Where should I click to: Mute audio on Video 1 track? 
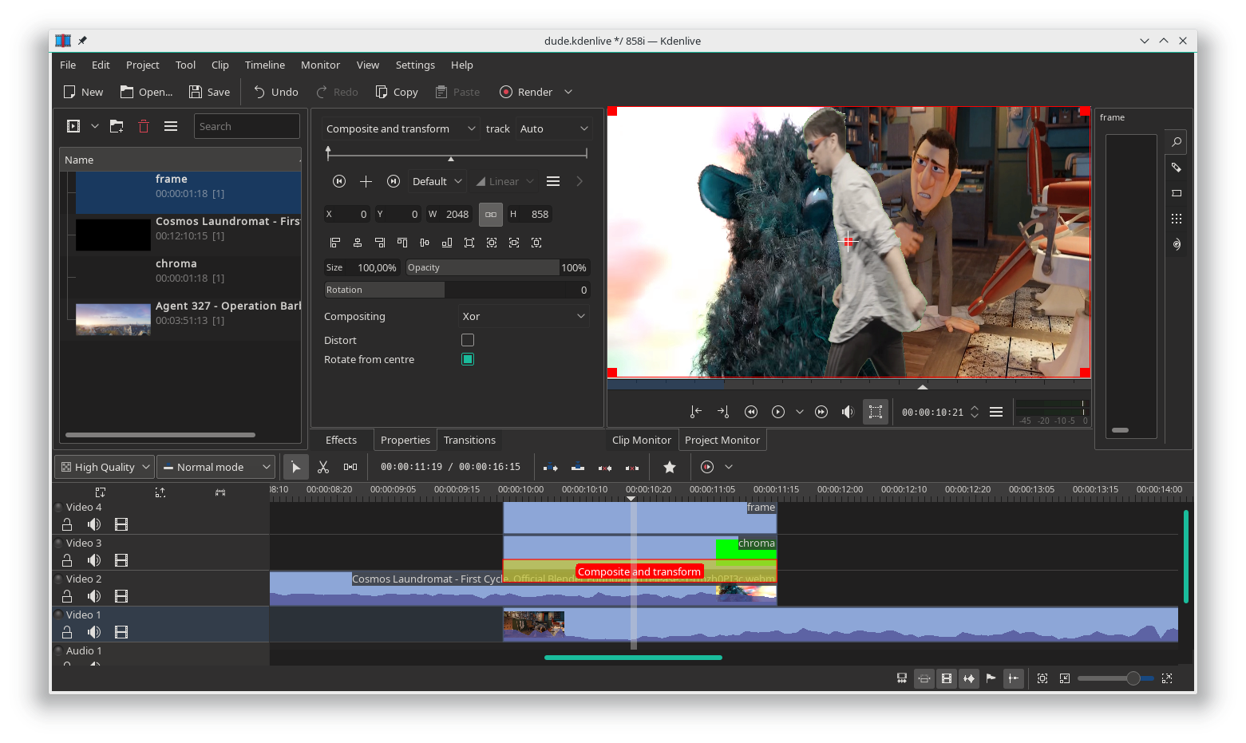coord(94,632)
